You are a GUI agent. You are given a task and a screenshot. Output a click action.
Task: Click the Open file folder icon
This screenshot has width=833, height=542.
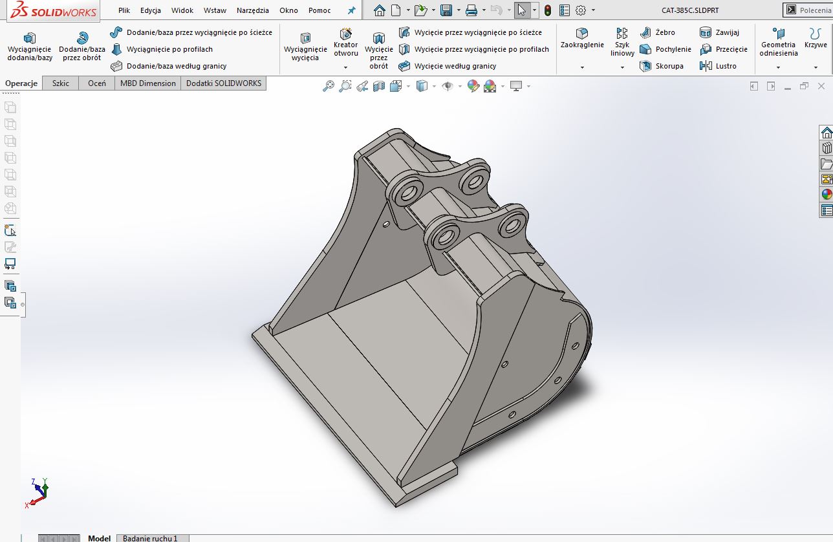[420, 10]
